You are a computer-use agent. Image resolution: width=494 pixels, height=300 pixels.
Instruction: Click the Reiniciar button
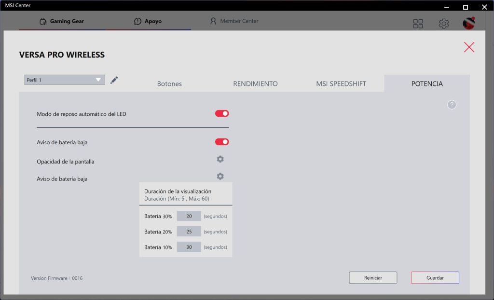click(x=373, y=278)
